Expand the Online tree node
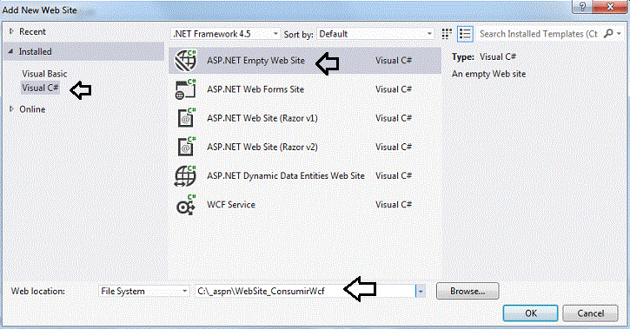 click(11, 109)
